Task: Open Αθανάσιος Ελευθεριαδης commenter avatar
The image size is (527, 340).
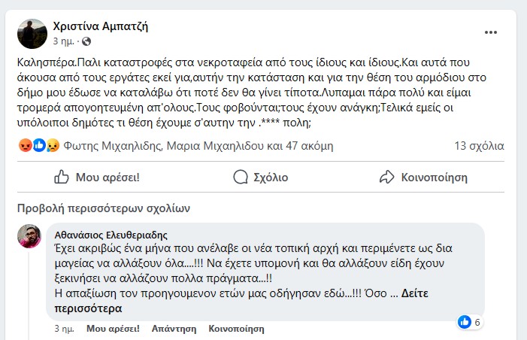Action: point(29,236)
